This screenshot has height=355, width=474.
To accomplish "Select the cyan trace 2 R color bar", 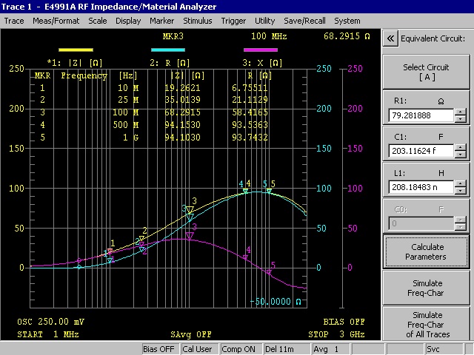I will coord(168,50).
